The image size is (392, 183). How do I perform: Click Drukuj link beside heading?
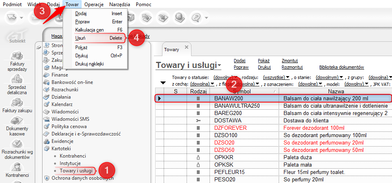tap(264, 67)
